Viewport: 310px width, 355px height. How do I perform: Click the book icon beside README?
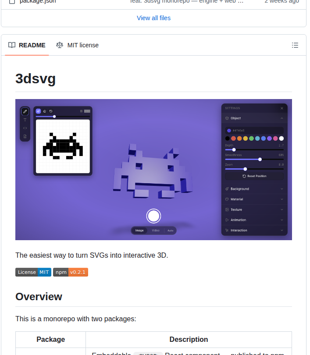click(x=12, y=45)
